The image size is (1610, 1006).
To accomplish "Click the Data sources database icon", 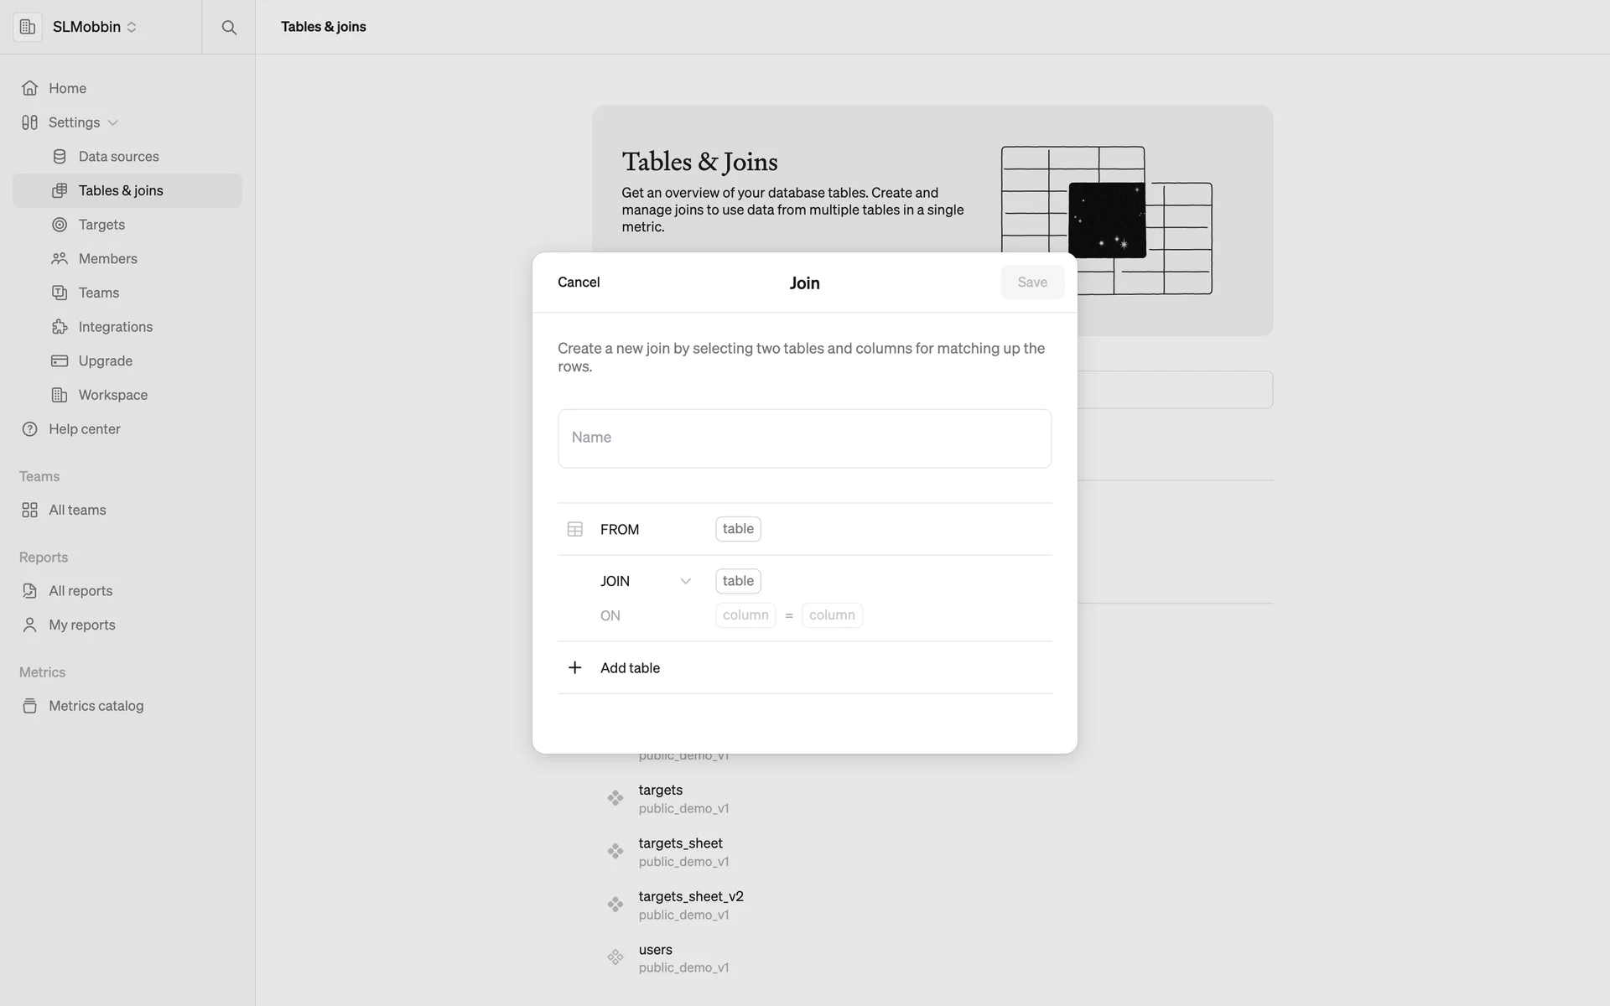I will (x=60, y=157).
